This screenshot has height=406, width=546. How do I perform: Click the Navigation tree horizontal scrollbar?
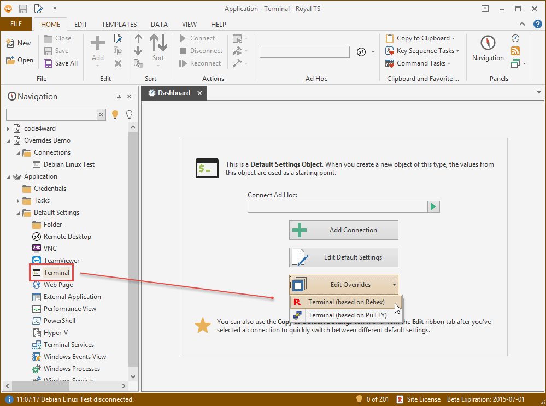point(40,386)
